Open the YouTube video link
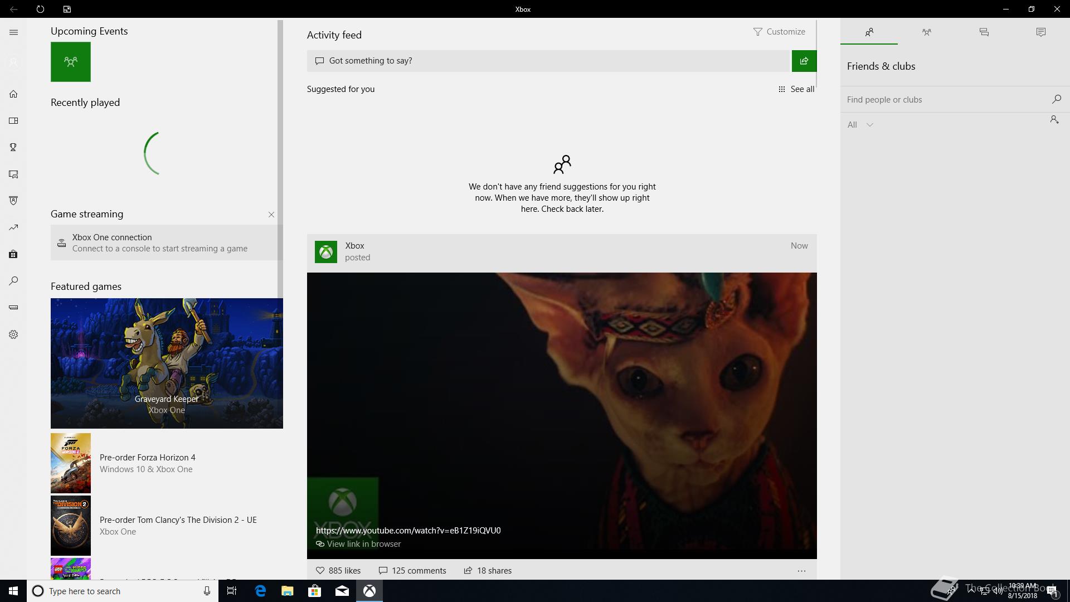Viewport: 1070px width, 602px height. [x=408, y=531]
